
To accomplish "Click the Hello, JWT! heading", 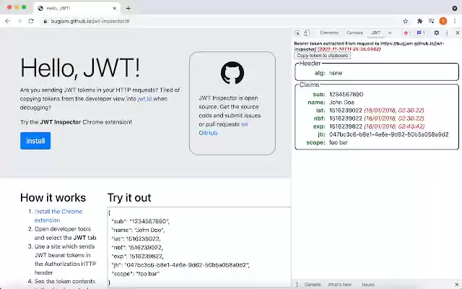I will point(80,68).
